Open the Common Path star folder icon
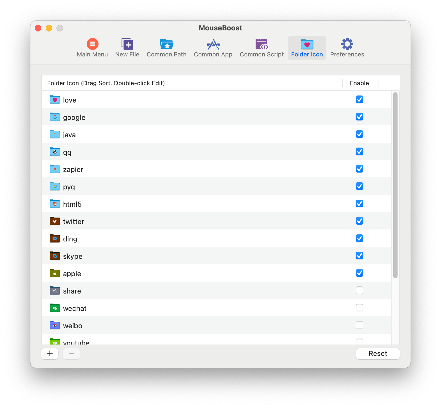The width and height of the screenshot is (441, 408). click(x=166, y=44)
